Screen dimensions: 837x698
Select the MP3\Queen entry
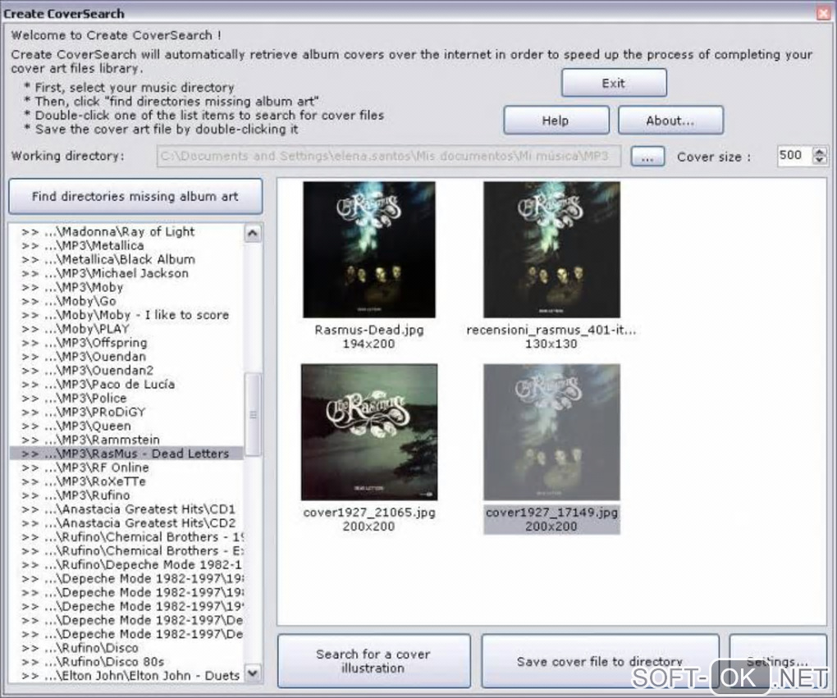pos(126,426)
